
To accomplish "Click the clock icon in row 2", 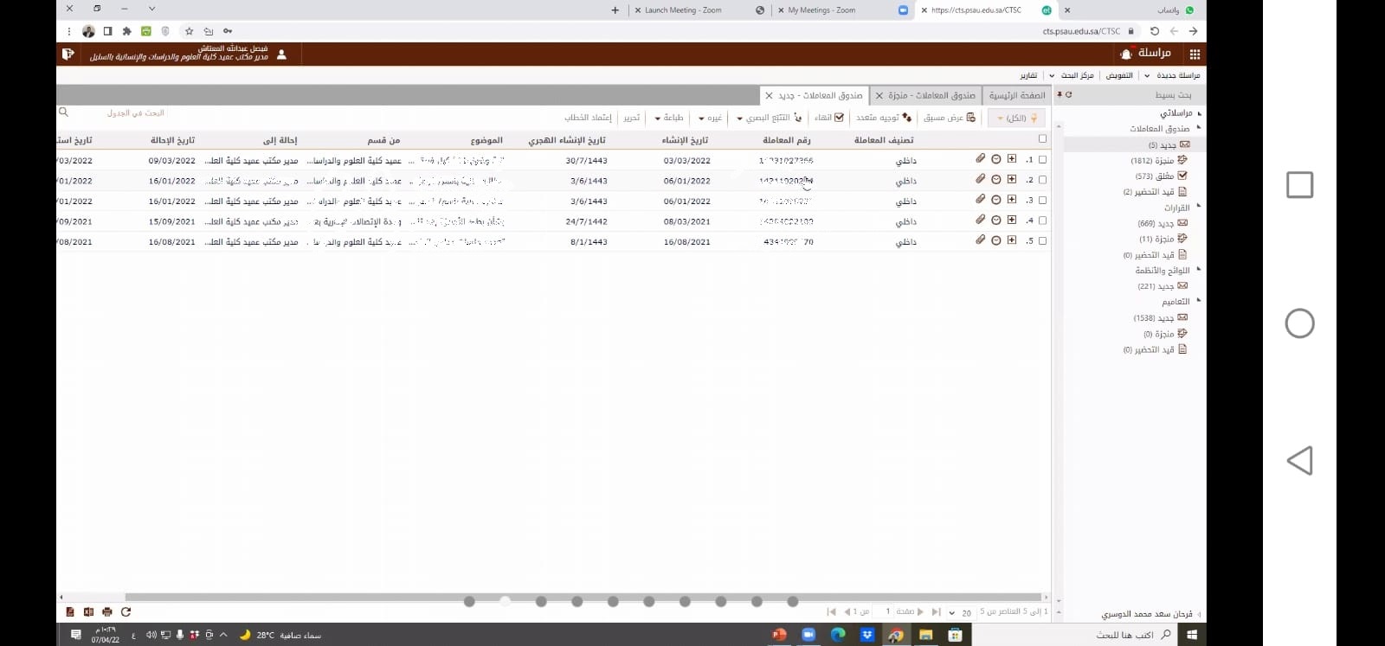I will (996, 180).
